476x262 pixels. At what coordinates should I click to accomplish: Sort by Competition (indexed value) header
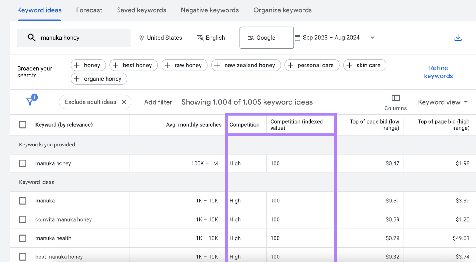(297, 125)
